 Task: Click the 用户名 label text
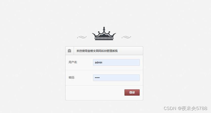(73, 62)
